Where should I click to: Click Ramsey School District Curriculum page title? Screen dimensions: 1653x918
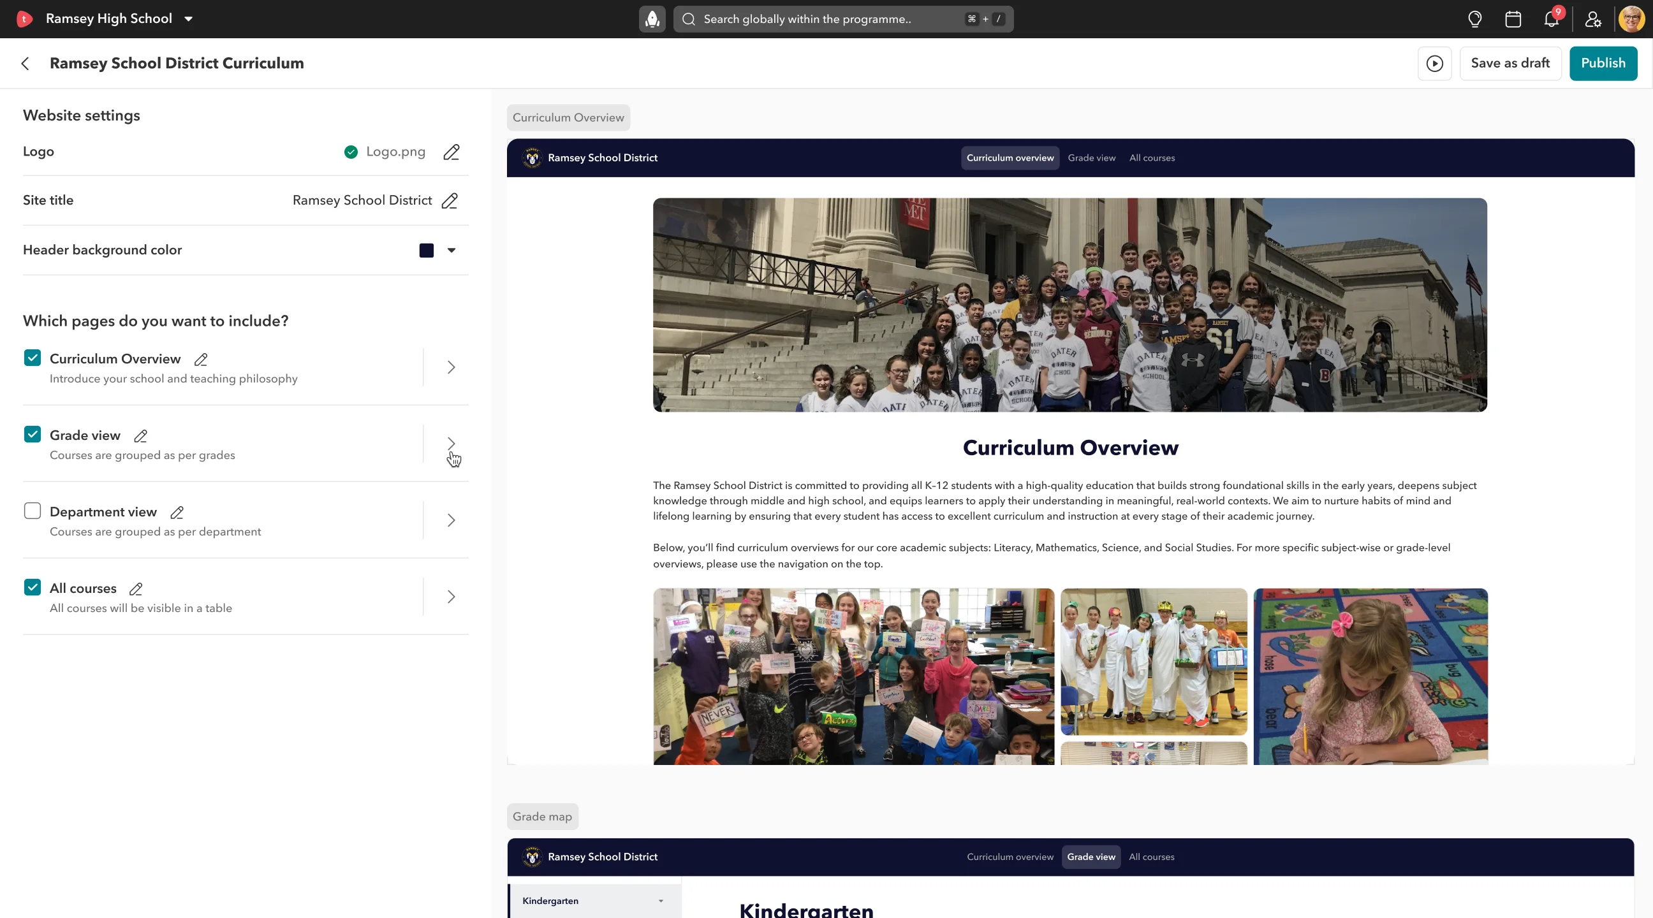pyautogui.click(x=177, y=63)
